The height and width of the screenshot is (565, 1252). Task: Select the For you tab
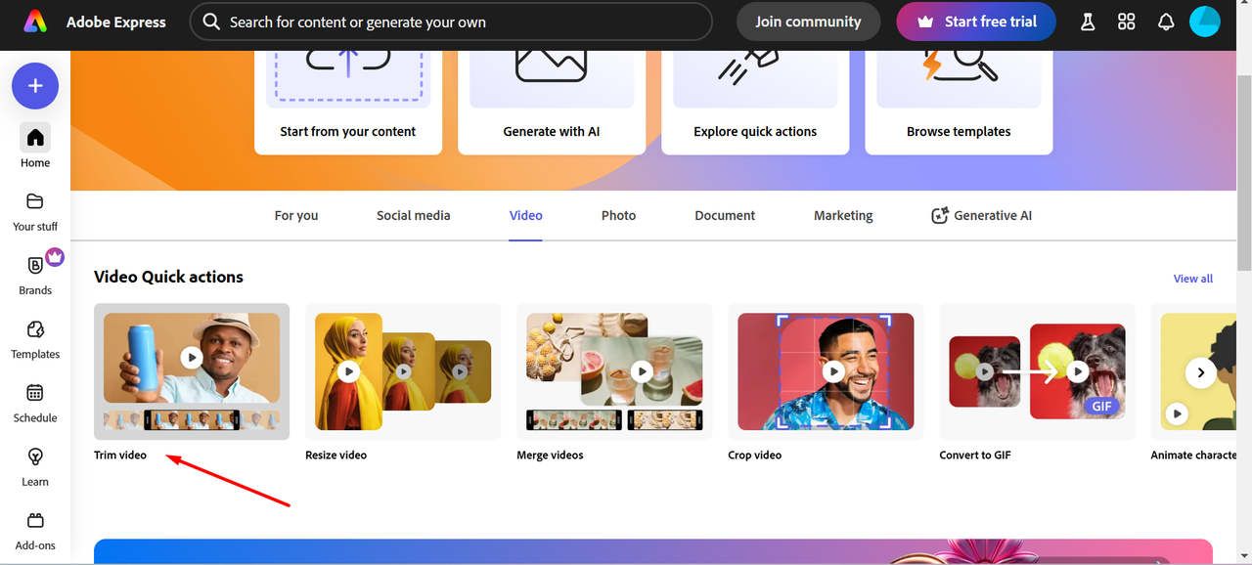click(x=296, y=215)
